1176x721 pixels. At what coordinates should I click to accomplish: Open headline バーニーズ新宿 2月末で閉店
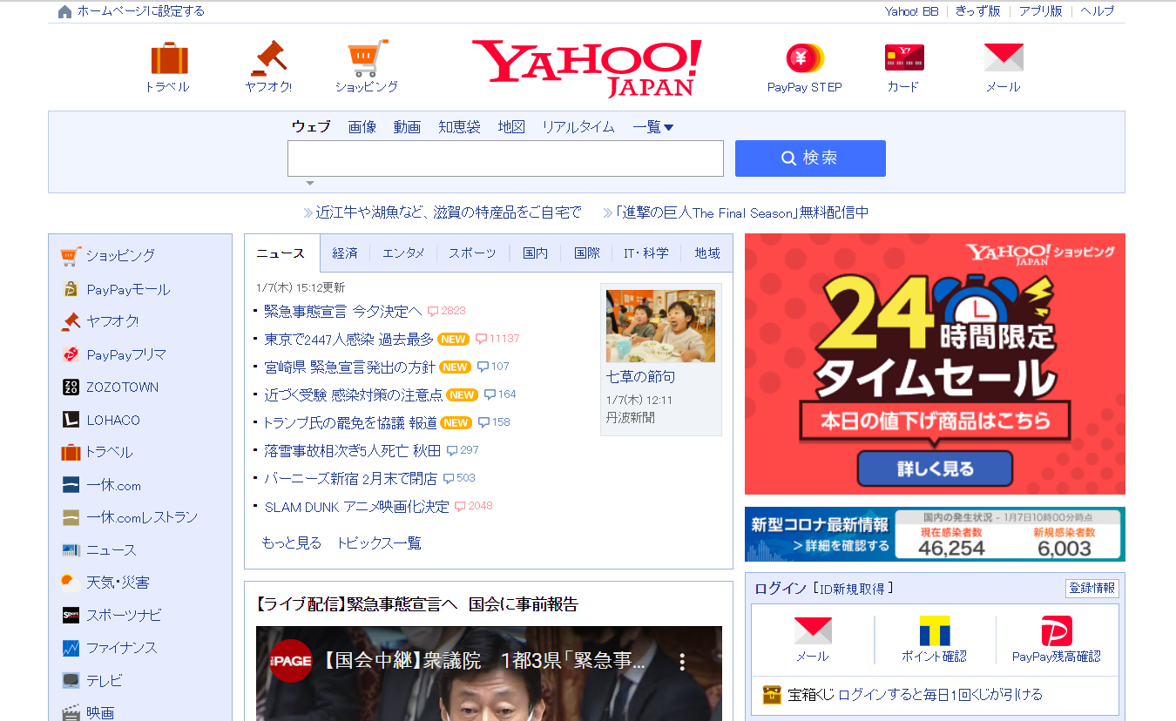[351, 478]
